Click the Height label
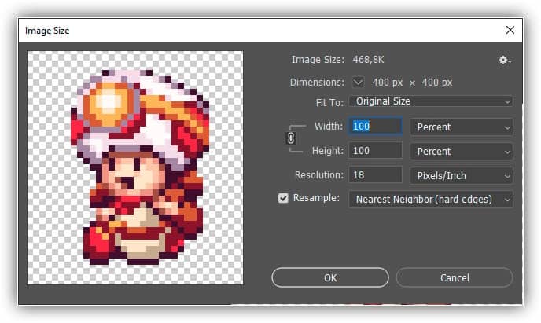The width and height of the screenshot is (541, 323). click(x=328, y=151)
